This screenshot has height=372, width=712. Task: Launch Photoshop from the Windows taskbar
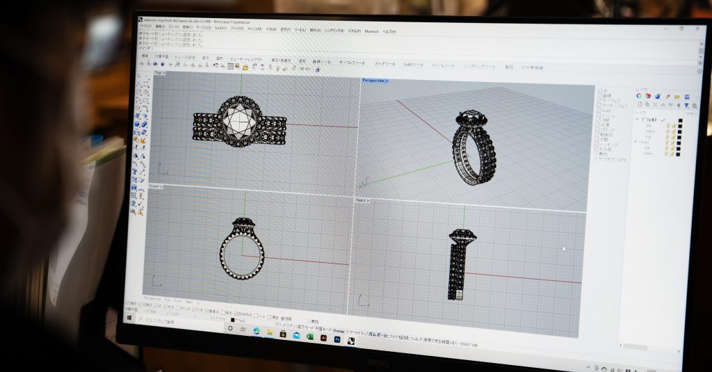coord(337,338)
